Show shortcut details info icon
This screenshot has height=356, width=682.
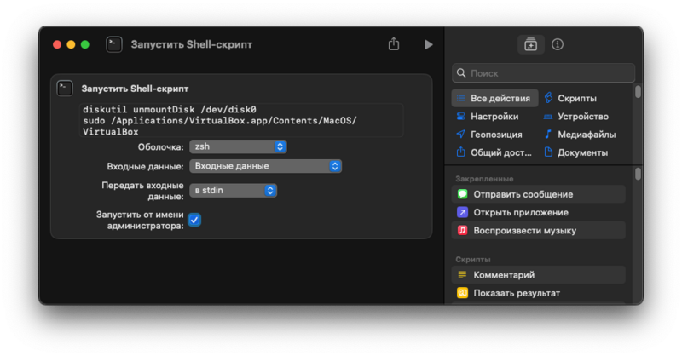tap(558, 44)
